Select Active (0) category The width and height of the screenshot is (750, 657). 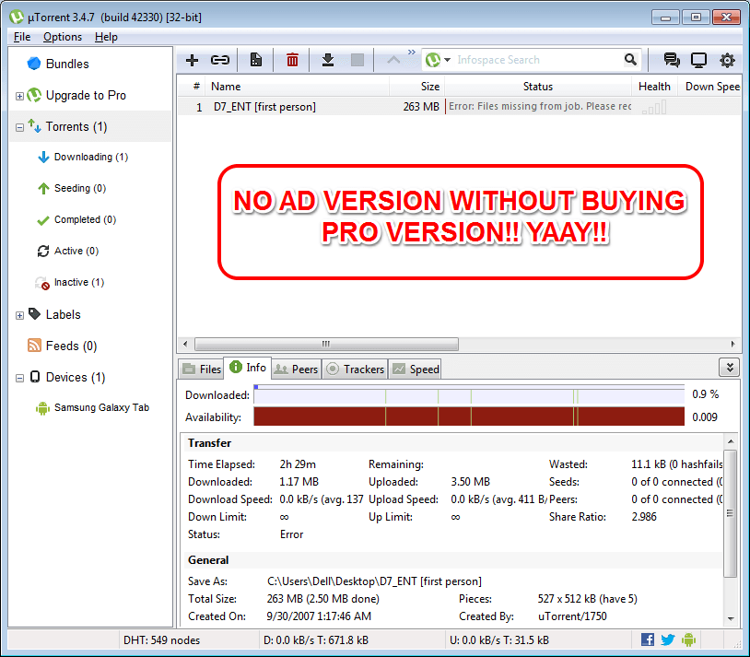click(76, 251)
